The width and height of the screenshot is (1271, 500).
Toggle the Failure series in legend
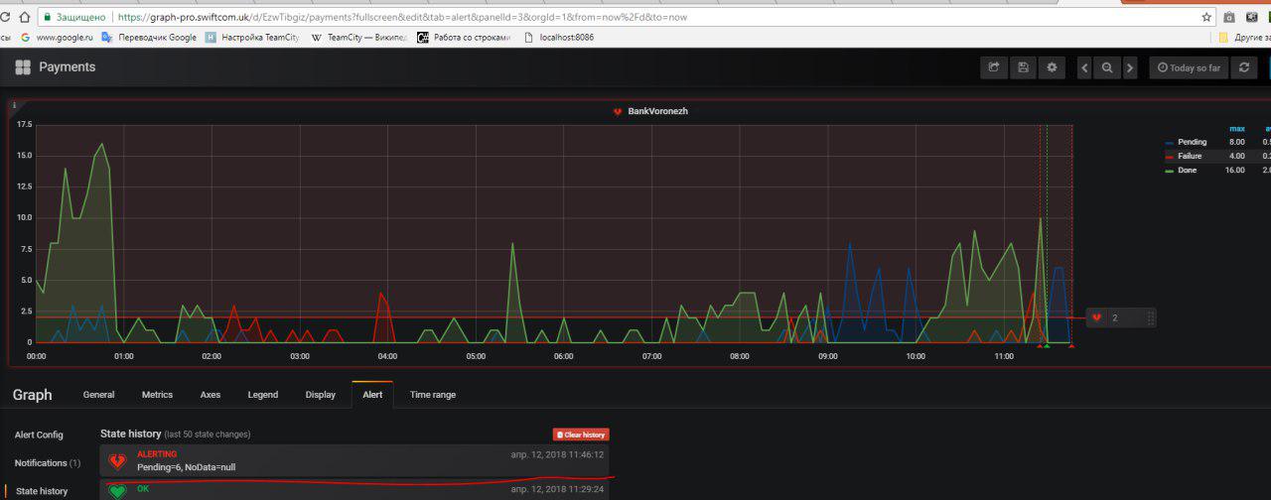1190,156
